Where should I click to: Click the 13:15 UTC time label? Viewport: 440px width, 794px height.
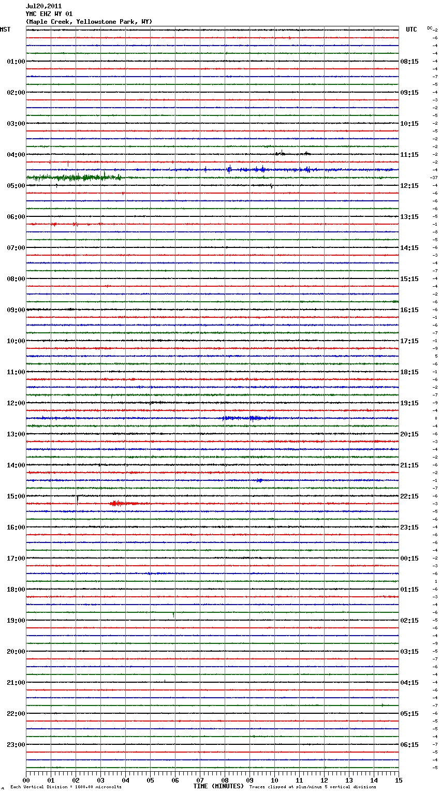click(x=409, y=217)
